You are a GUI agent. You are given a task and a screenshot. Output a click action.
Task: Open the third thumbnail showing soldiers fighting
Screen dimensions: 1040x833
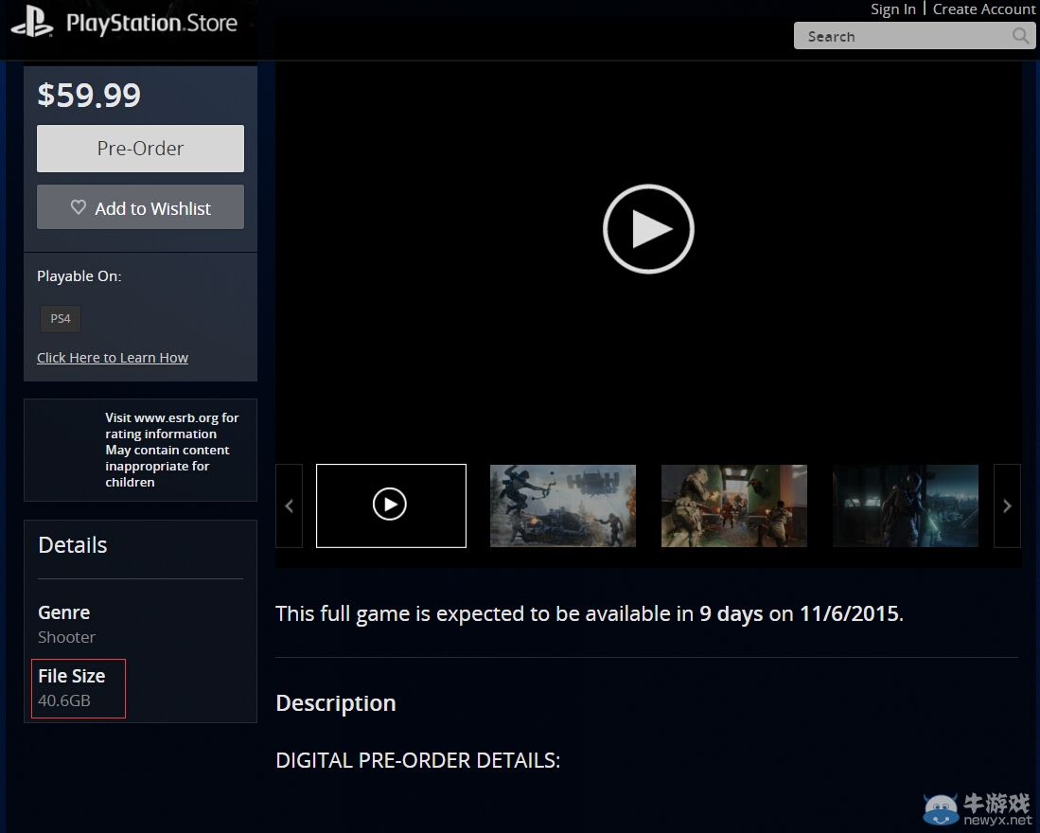[x=733, y=505]
